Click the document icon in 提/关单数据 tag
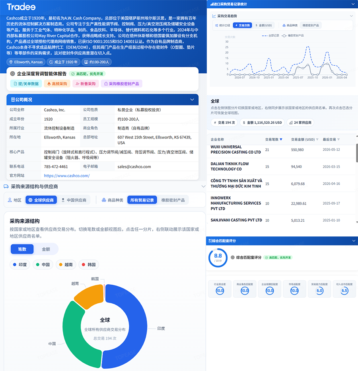The image size is (358, 371). [16, 84]
